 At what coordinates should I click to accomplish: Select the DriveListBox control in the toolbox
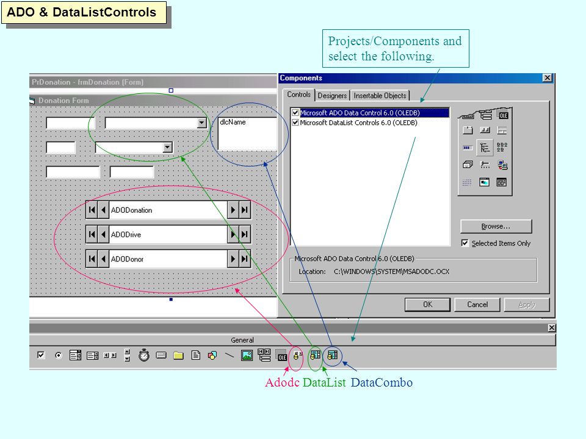click(x=161, y=355)
